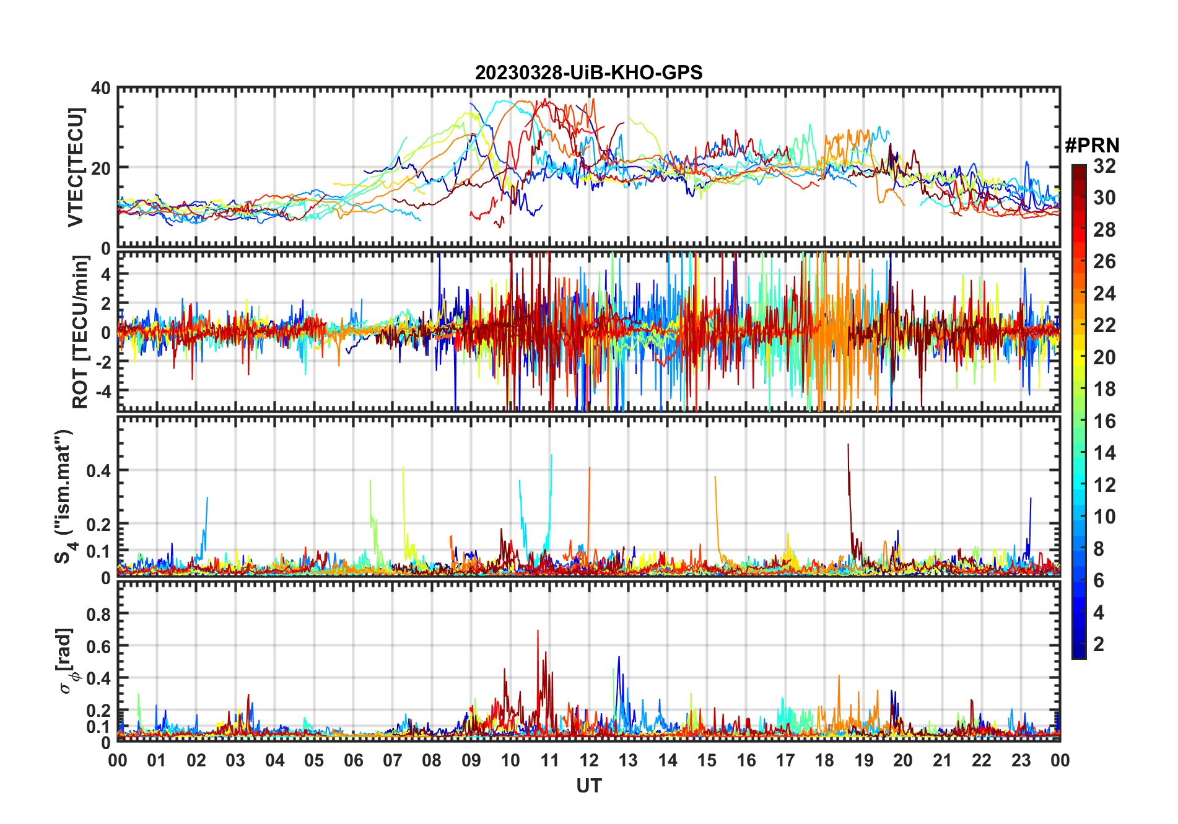Image resolution: width=1178 pixels, height=824 pixels.
Task: Pick the orange band near PRN 24 on the colorbar
Action: click(x=1079, y=294)
